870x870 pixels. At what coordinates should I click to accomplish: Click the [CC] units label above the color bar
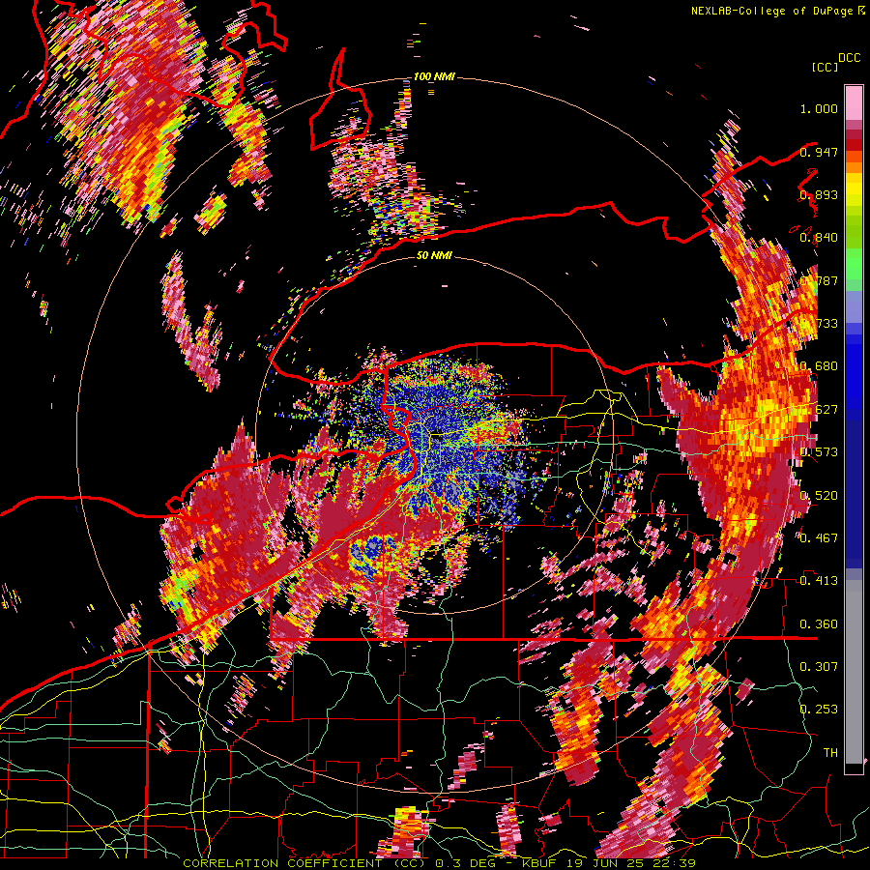826,67
